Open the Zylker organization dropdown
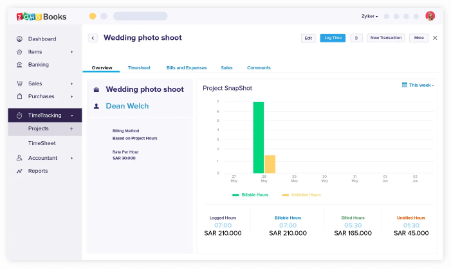 point(369,16)
